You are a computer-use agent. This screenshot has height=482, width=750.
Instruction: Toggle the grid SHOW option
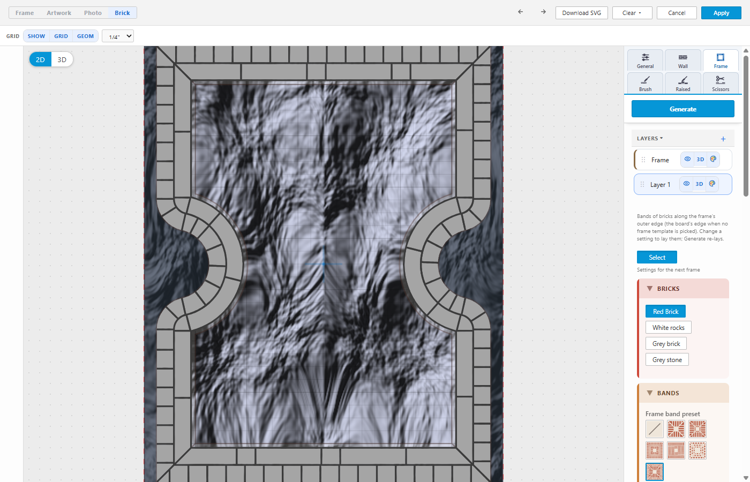coord(36,36)
